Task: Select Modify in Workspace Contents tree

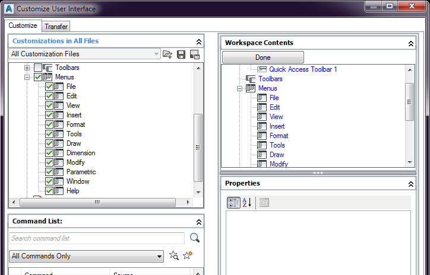Action: pyautogui.click(x=279, y=164)
